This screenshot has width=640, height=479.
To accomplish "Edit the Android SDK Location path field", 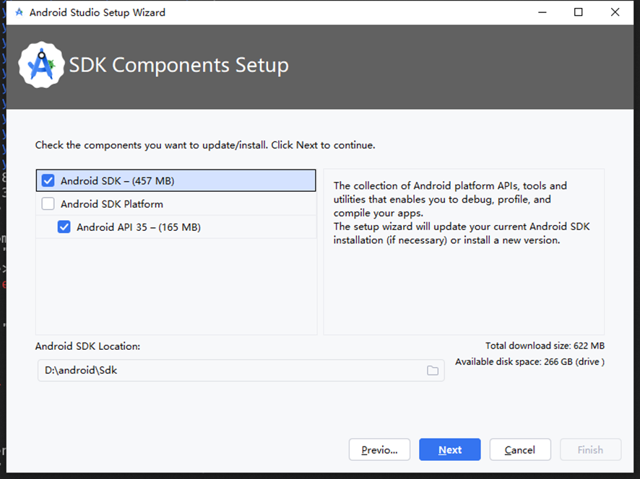I will (241, 370).
